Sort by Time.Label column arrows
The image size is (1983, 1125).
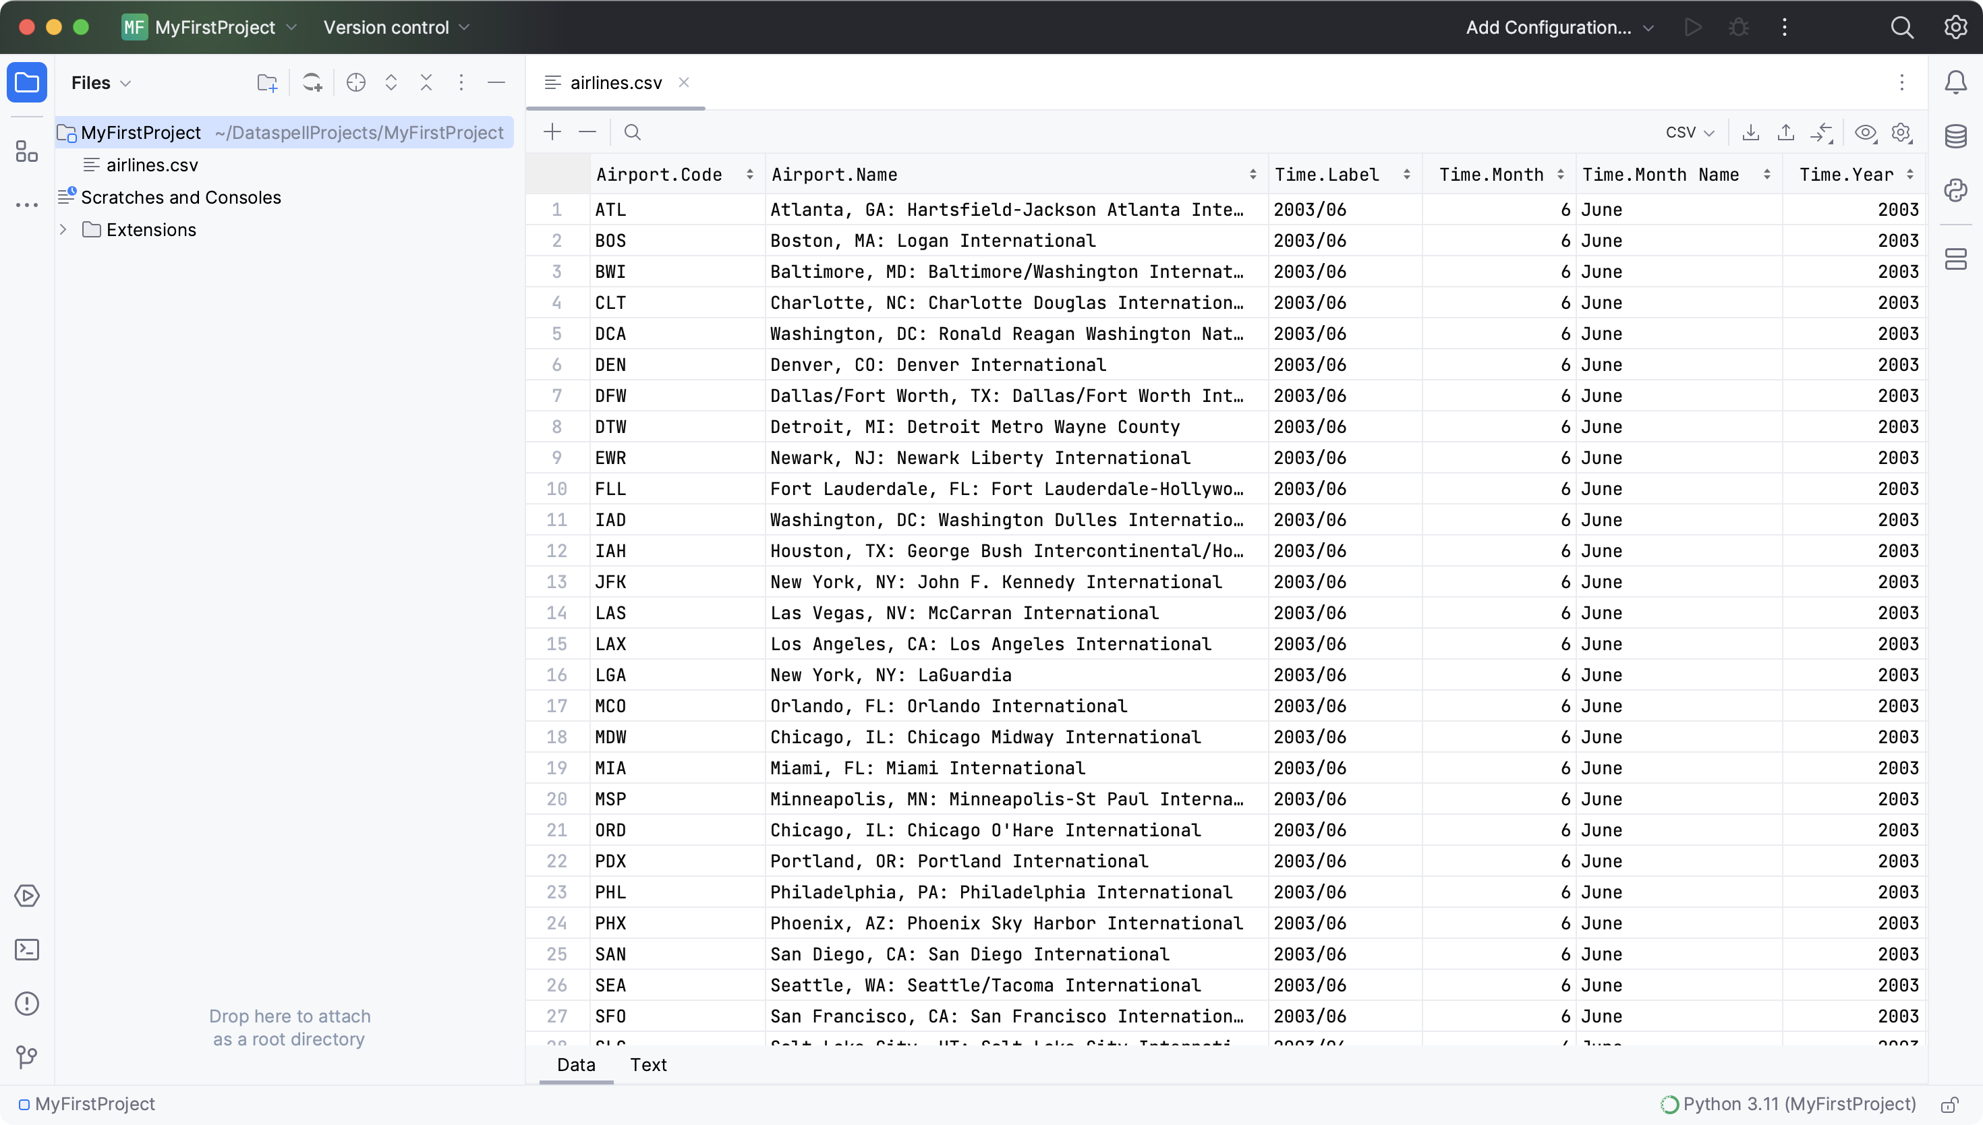pos(1407,175)
